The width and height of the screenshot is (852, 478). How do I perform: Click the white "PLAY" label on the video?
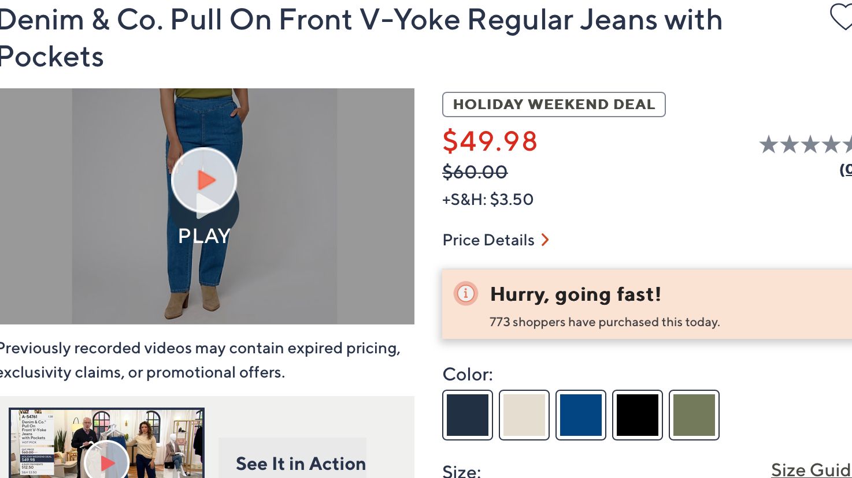(x=204, y=236)
